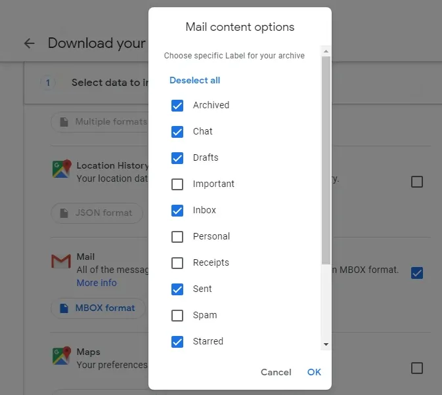Cancel the Mail content options dialog
442x395 pixels.
[x=276, y=372]
